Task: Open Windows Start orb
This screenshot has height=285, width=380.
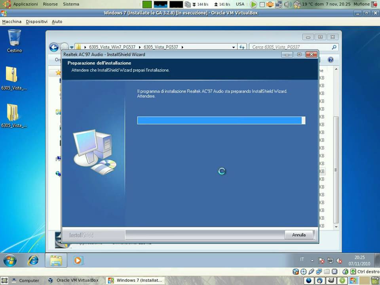Action: click(x=10, y=260)
